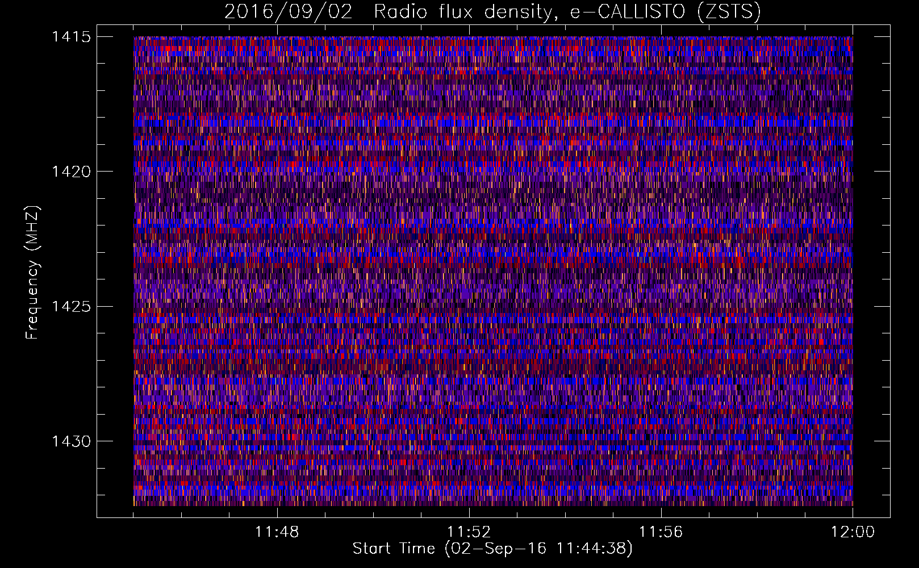Click the 1430 frequency tick label

(71, 441)
